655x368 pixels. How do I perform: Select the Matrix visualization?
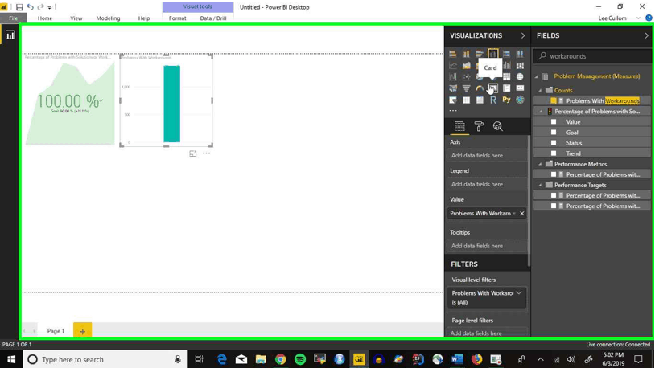pyautogui.click(x=480, y=100)
